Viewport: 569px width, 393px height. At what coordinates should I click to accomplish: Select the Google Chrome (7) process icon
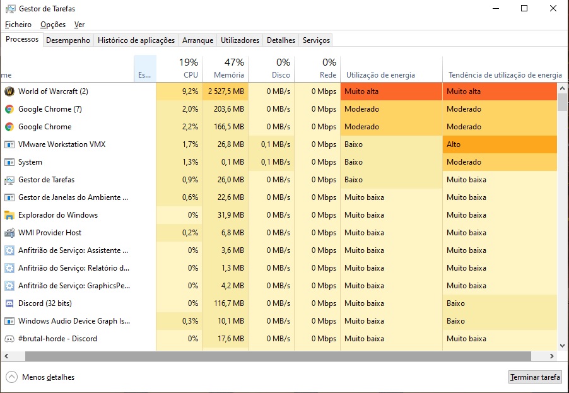click(9, 109)
